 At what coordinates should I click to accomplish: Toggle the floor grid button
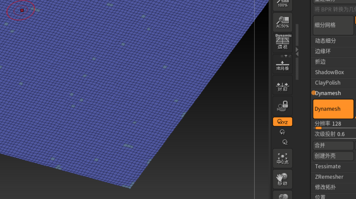click(x=282, y=64)
